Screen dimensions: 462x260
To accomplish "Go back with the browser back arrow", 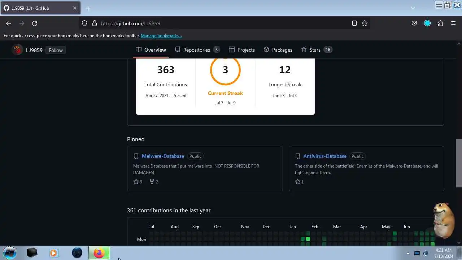I will (9, 23).
